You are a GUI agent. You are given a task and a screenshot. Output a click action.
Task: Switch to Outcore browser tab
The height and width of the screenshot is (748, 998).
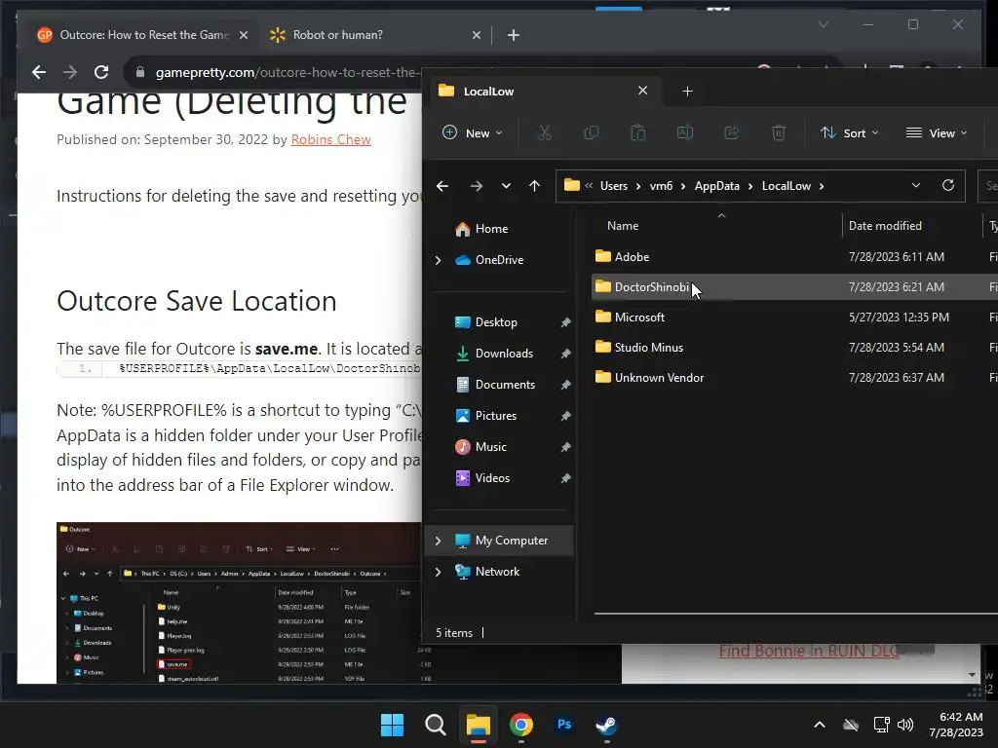point(143,35)
